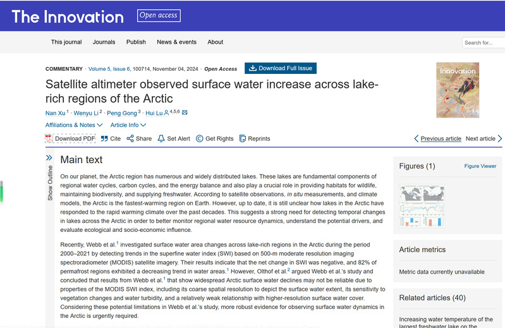505x328 pixels.
Task: Click the Download Full Issue button
Action: pyautogui.click(x=280, y=68)
